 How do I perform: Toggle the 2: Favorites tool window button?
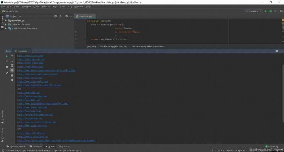pos(2,117)
